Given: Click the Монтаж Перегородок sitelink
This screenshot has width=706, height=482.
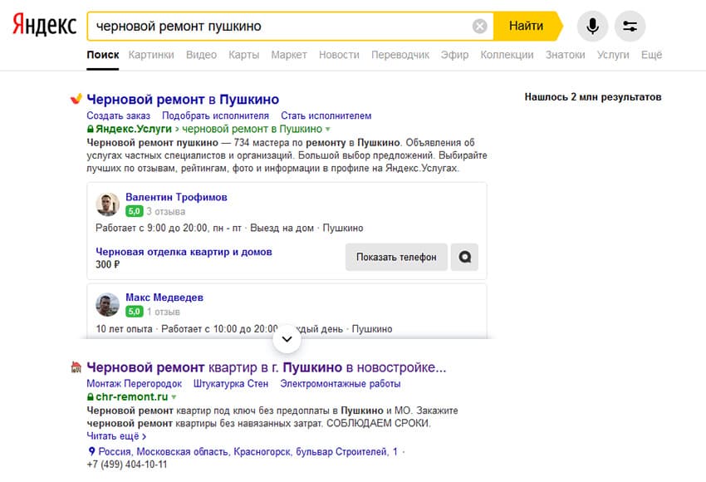Looking at the screenshot, I should [135, 384].
